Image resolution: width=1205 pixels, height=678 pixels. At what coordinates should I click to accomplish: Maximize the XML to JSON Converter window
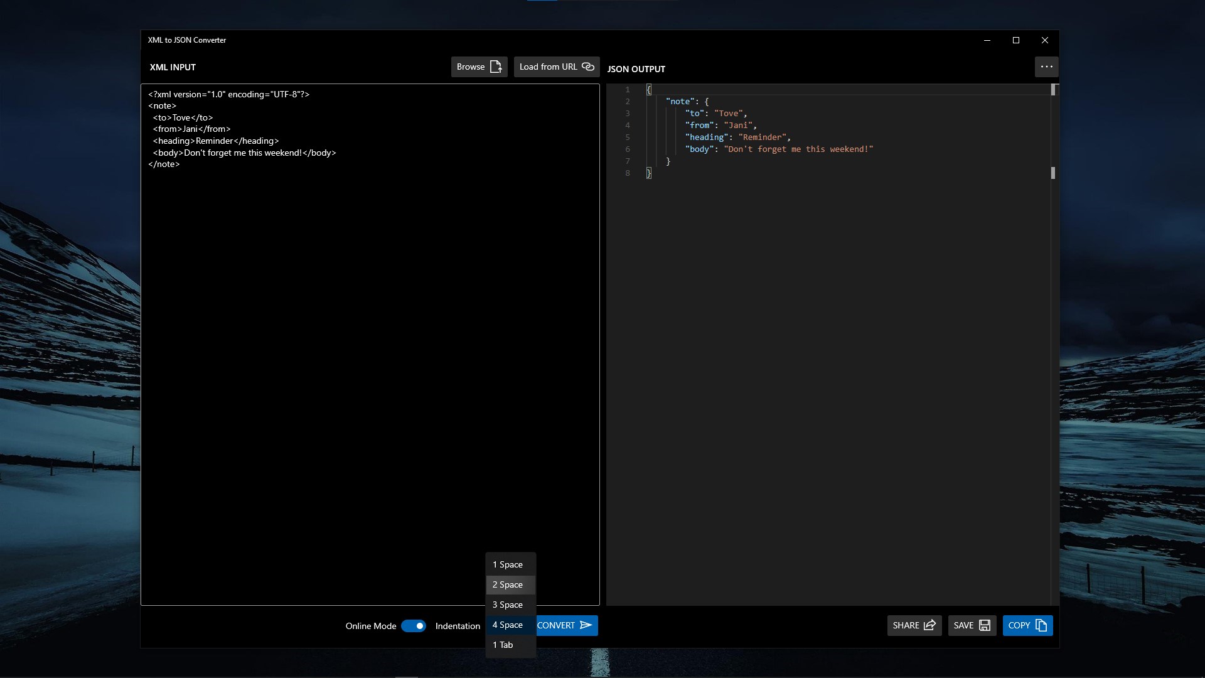click(1016, 40)
